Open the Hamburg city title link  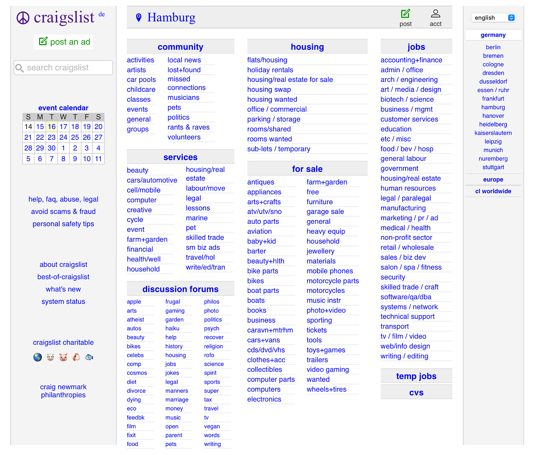click(171, 17)
